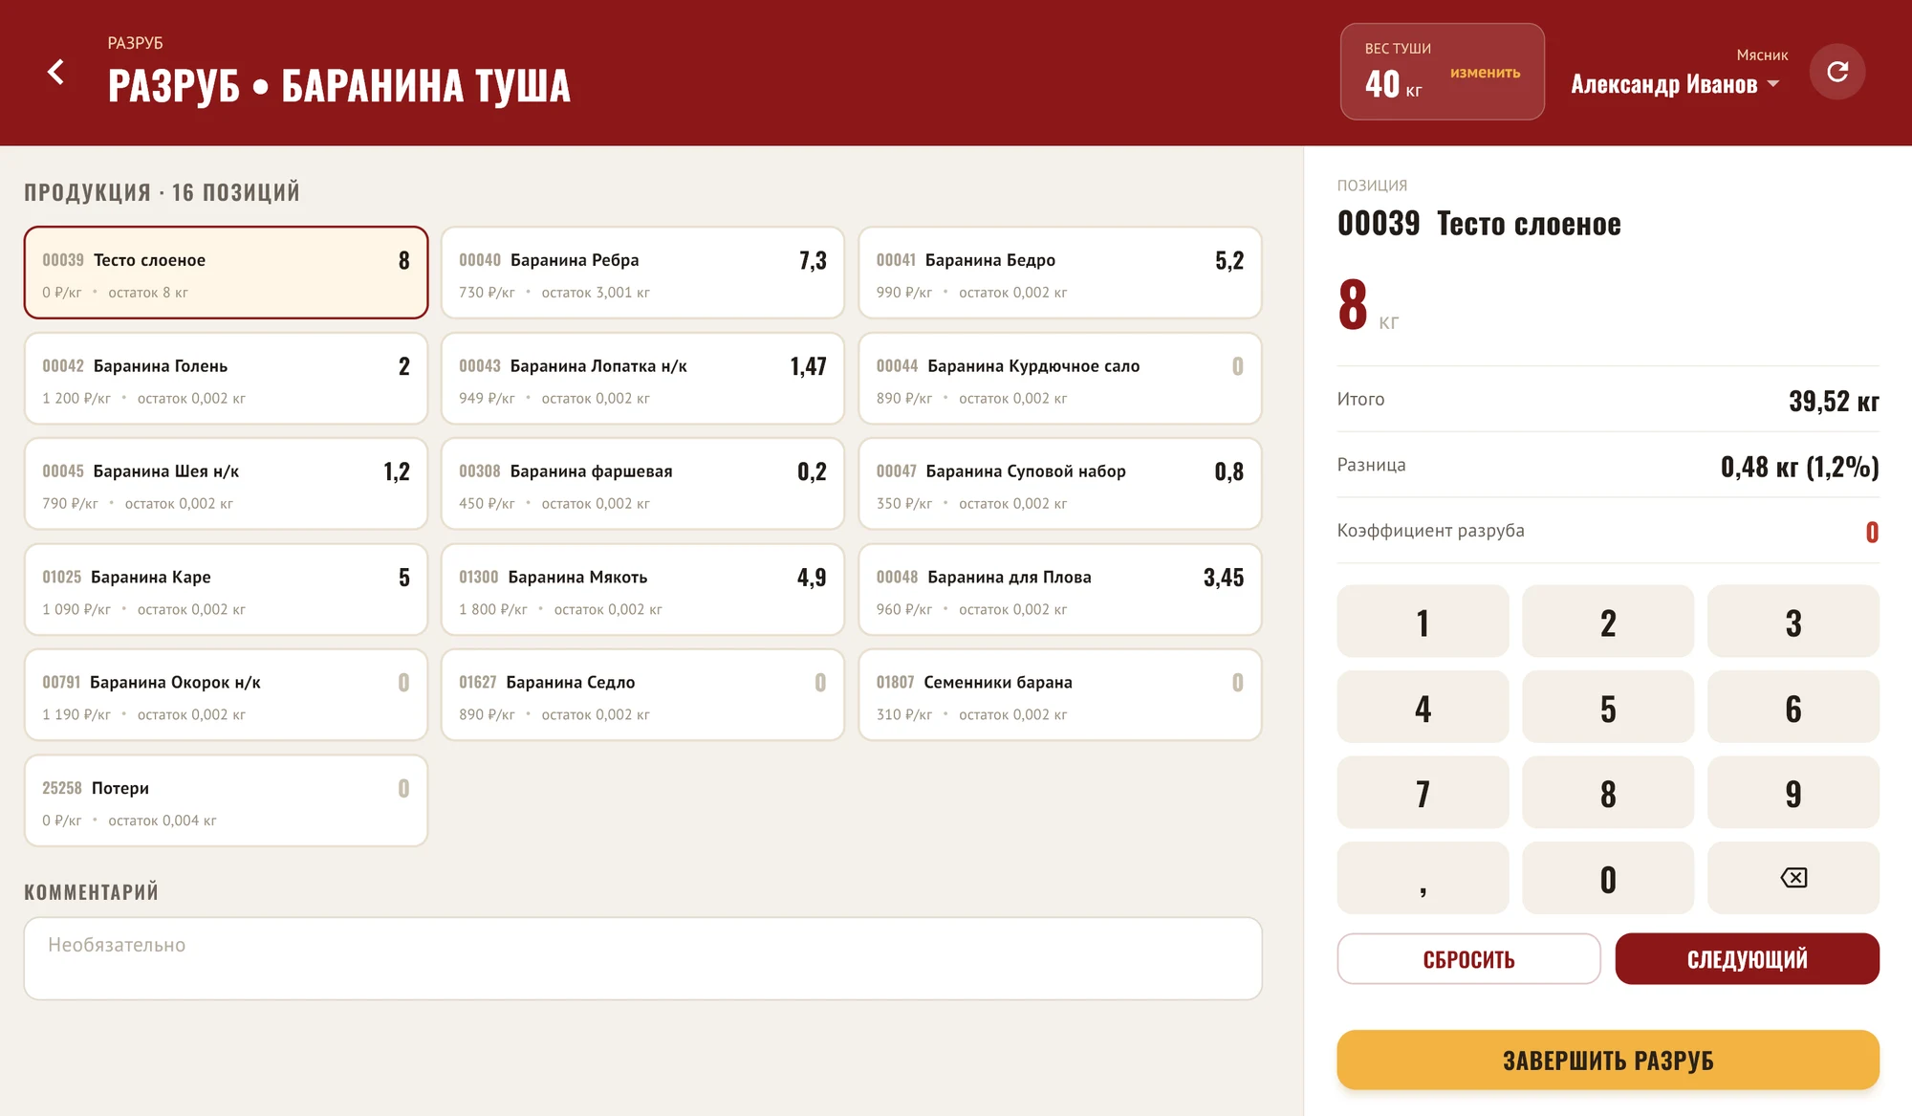Select the 01025 Баранина Каре card
The image size is (1912, 1116).
click(x=226, y=590)
